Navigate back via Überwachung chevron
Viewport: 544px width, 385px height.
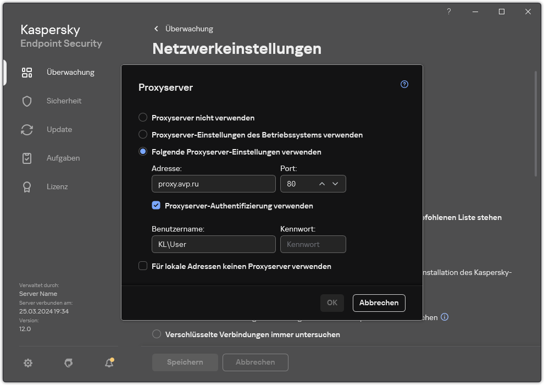pyautogui.click(x=157, y=29)
